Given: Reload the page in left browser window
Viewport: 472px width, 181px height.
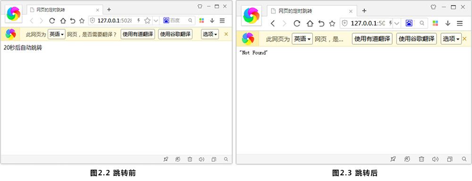Looking at the screenshot, I should (52, 20).
